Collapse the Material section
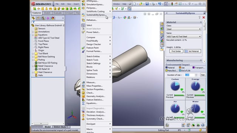The width and height of the screenshot is (237, 133). point(201,22)
